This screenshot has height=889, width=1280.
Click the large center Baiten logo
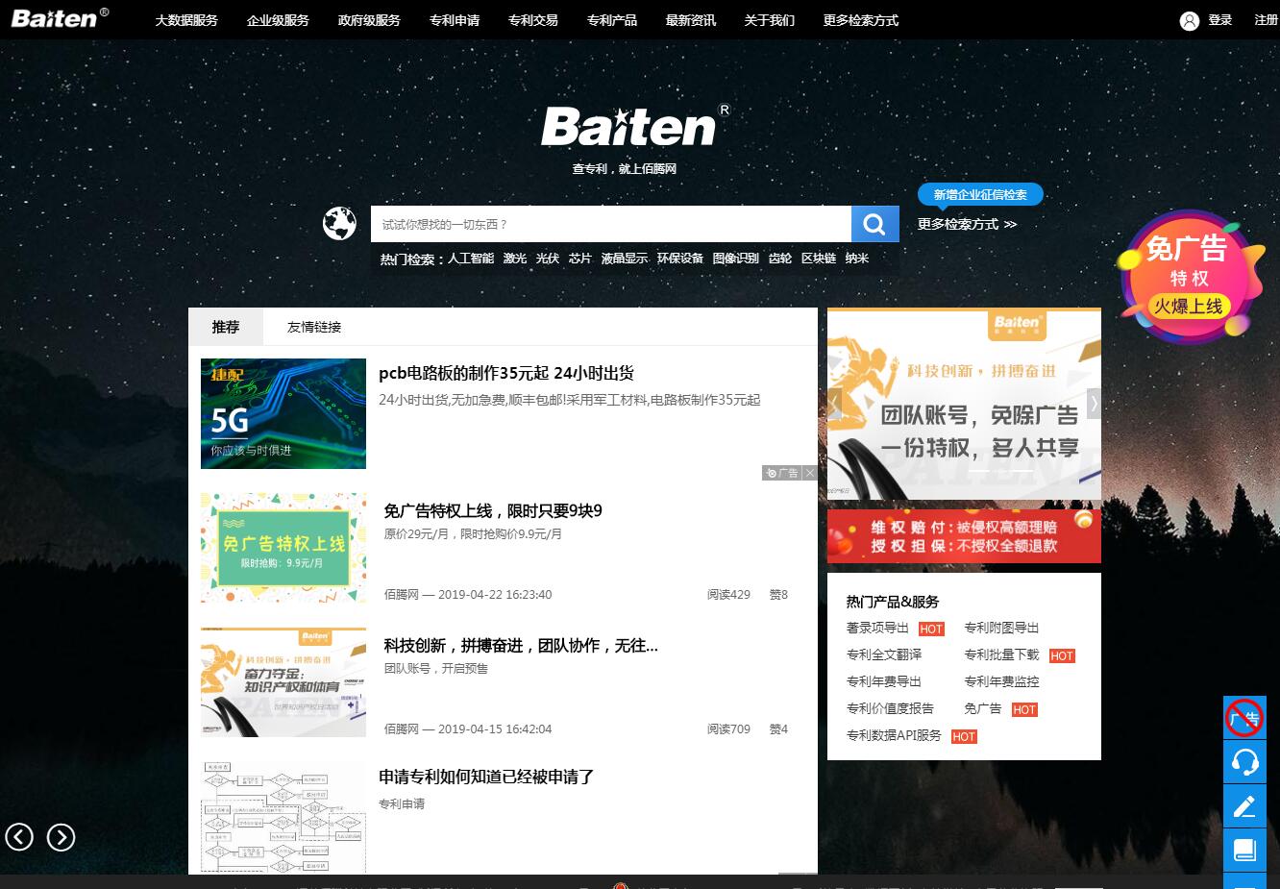tap(634, 127)
